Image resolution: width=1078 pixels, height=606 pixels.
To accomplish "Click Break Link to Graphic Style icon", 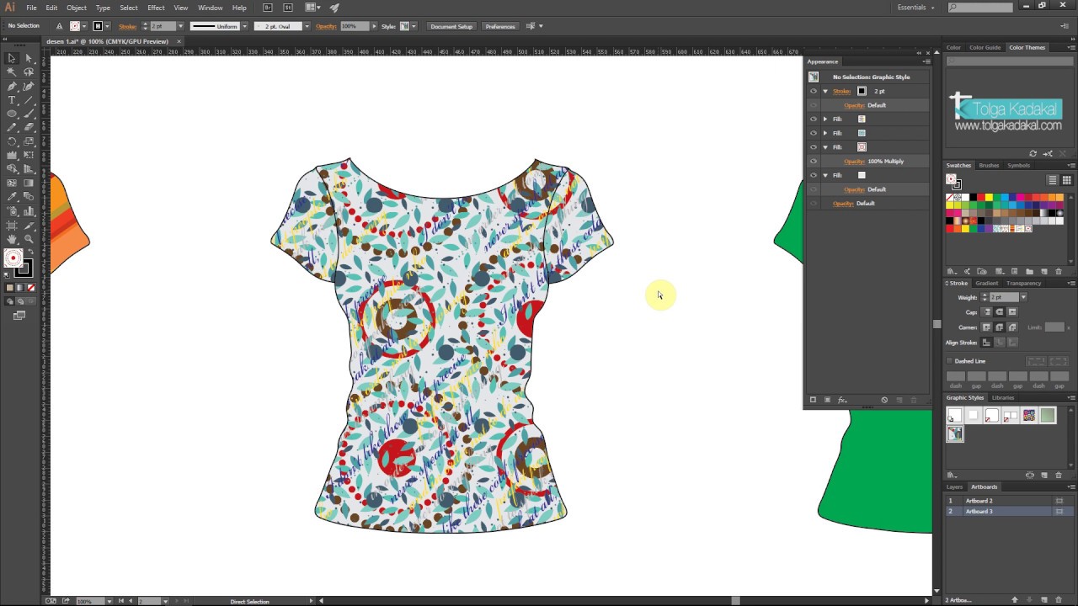I will (x=1030, y=475).
